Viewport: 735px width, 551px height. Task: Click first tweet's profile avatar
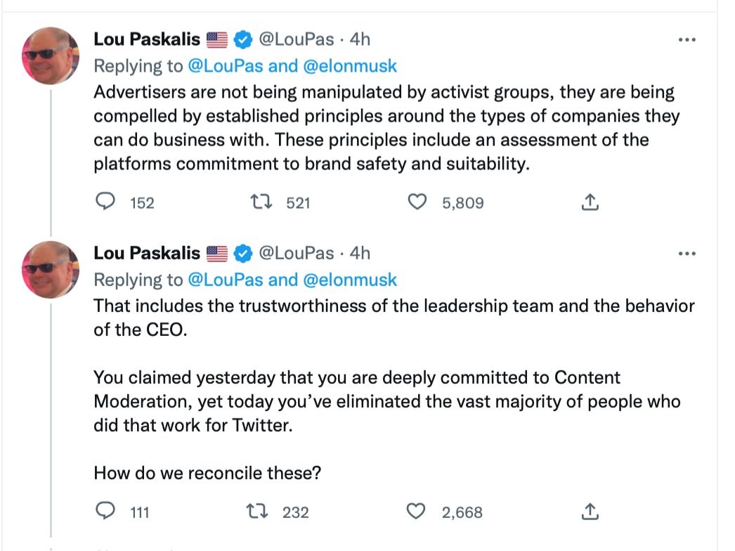[51, 56]
